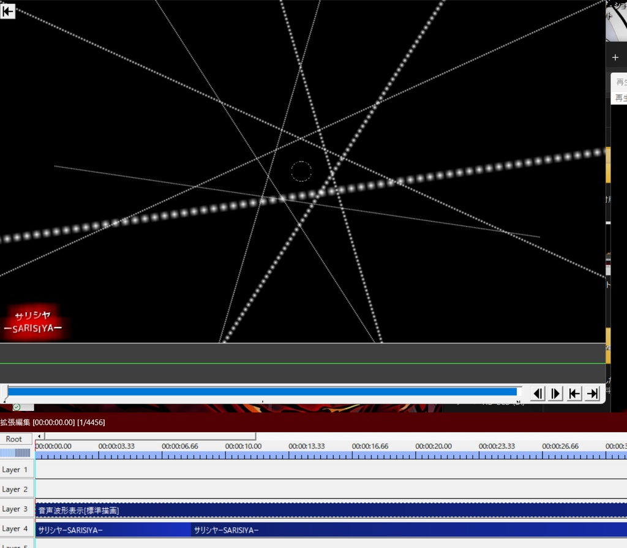Click the 00:00:20.00 mark on the time ruler
This screenshot has width=627, height=548.
point(434,446)
